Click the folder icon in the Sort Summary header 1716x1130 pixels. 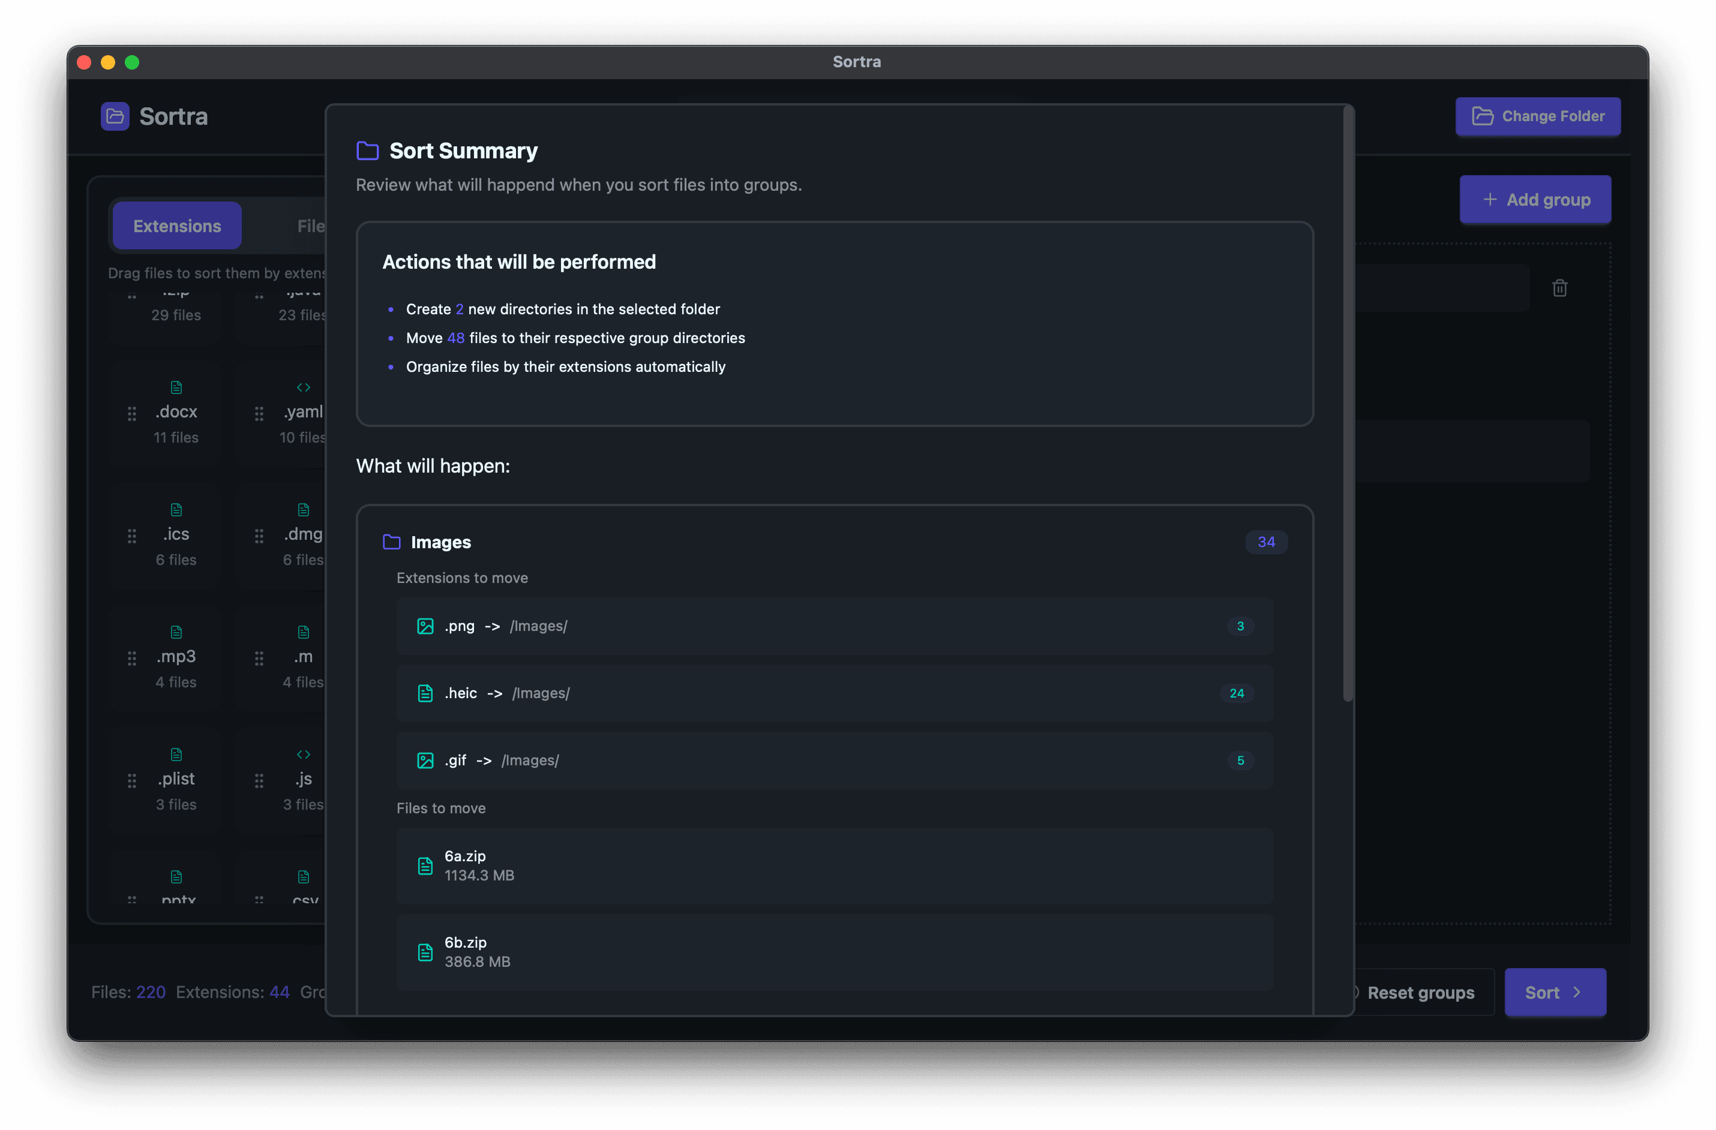[x=367, y=151]
